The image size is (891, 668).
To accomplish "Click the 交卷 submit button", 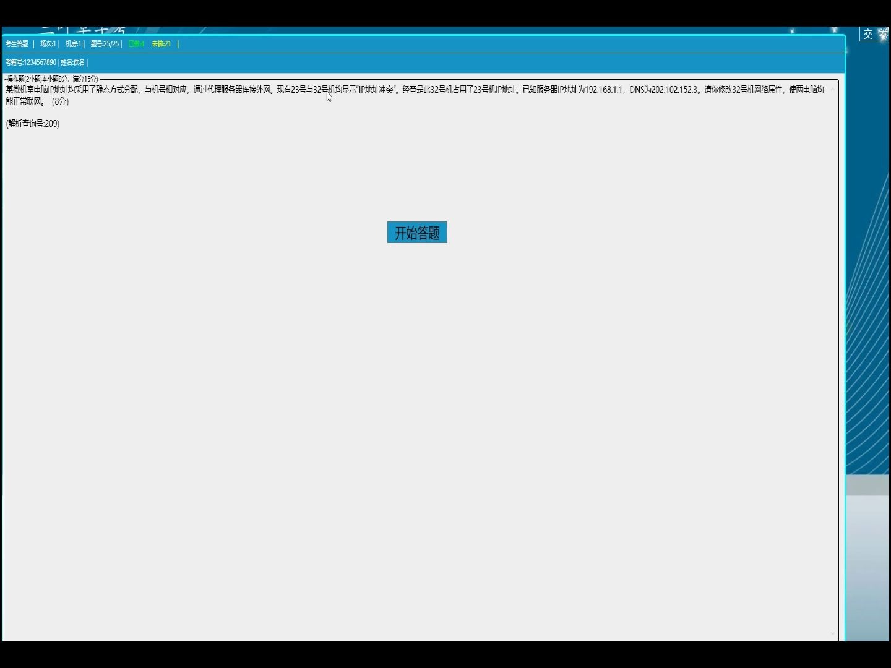I will (x=875, y=35).
